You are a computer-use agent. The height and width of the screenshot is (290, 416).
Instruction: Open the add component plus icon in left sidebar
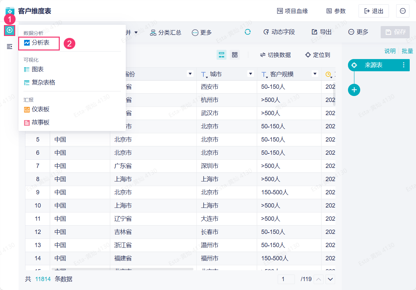click(x=10, y=30)
